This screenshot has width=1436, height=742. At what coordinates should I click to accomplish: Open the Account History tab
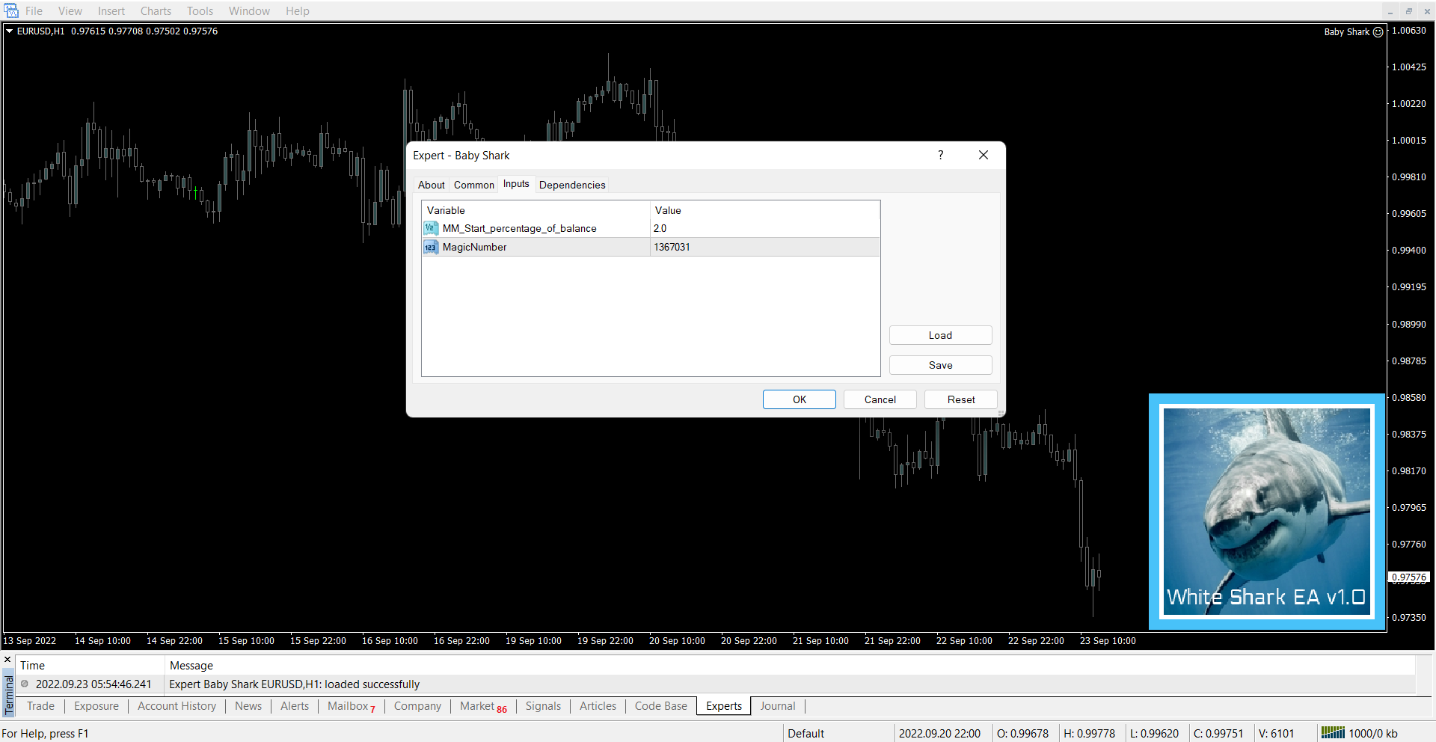[x=177, y=706]
